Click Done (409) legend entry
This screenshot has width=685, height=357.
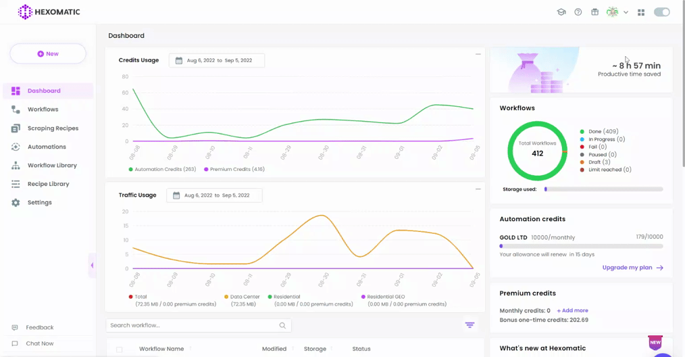point(599,131)
